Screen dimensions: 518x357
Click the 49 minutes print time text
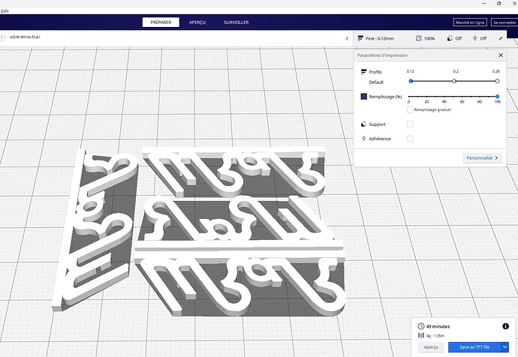pyautogui.click(x=438, y=326)
